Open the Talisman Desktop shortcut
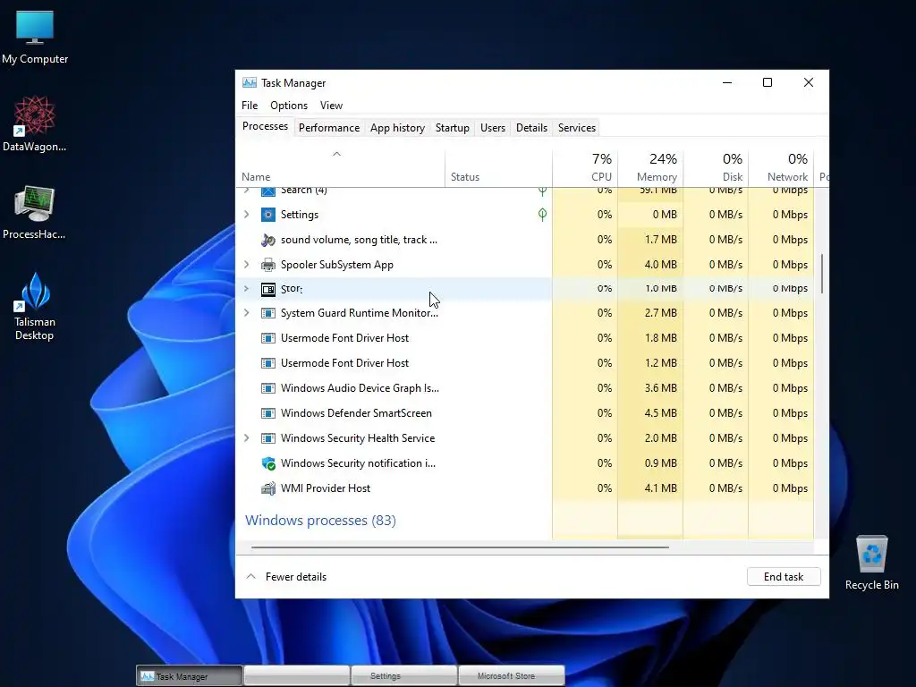This screenshot has height=687, width=916. coord(35,306)
